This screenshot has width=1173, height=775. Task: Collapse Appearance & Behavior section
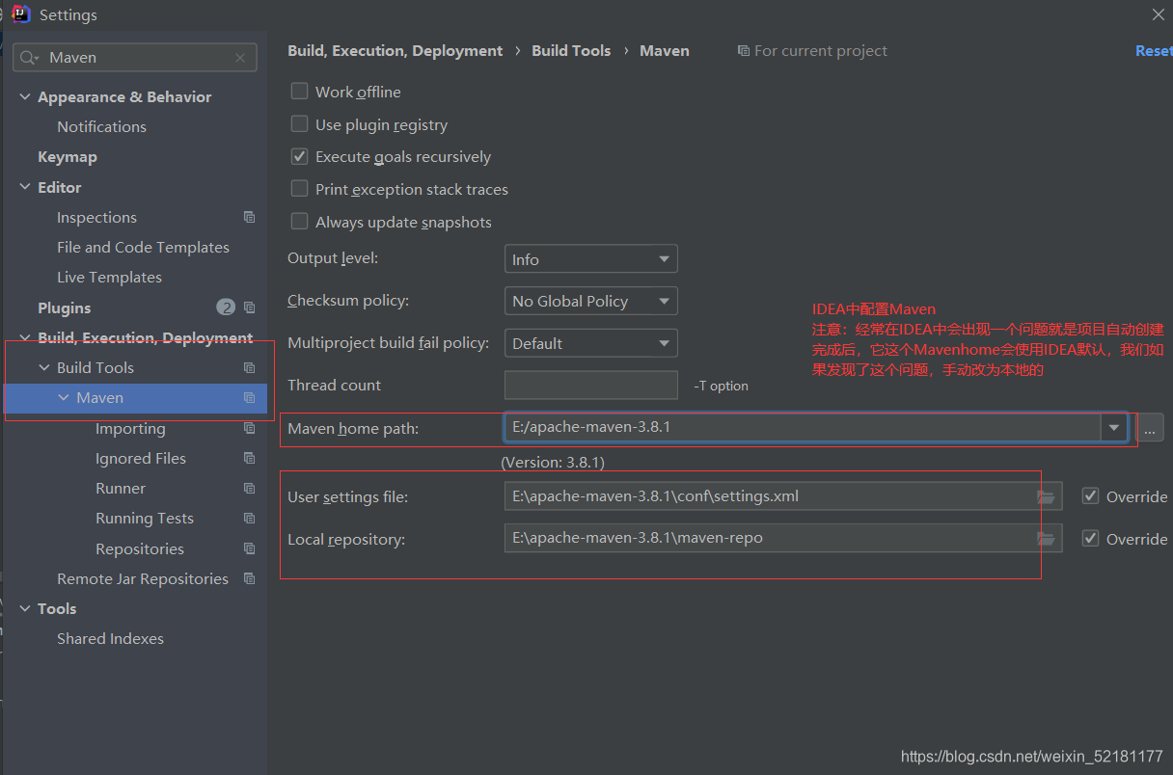click(x=25, y=97)
